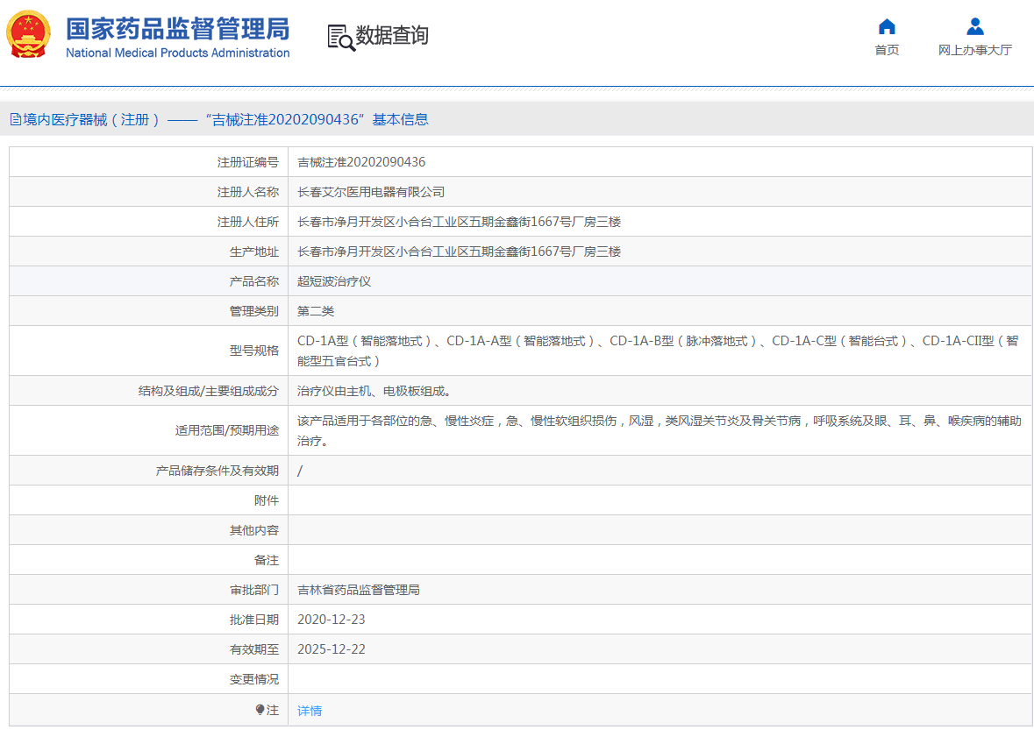The image size is (1034, 730).
Task: Click approval date 2020-12-23
Action: 331,620
